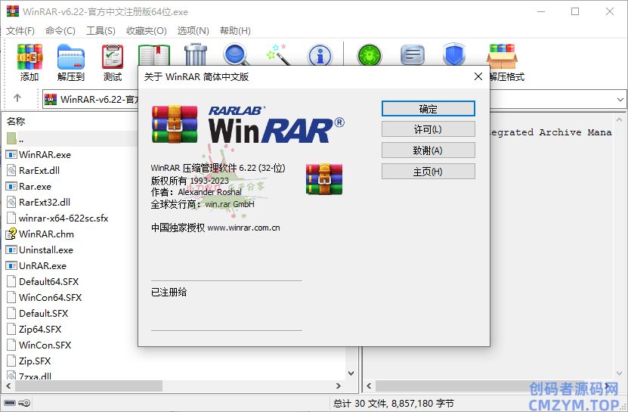Open the 工具(S) menu

[x=101, y=31]
